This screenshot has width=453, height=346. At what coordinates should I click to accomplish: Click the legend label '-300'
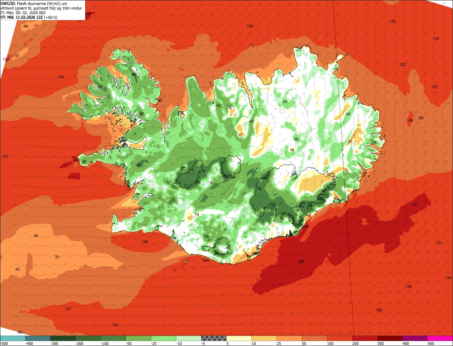coord(54,344)
